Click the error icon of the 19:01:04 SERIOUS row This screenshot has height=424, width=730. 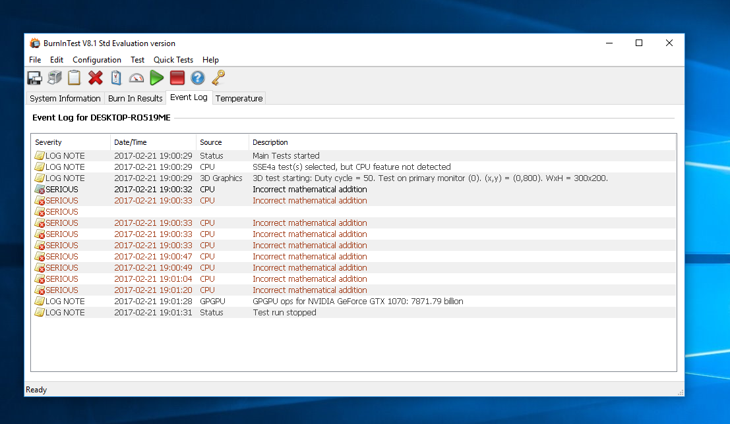click(40, 279)
